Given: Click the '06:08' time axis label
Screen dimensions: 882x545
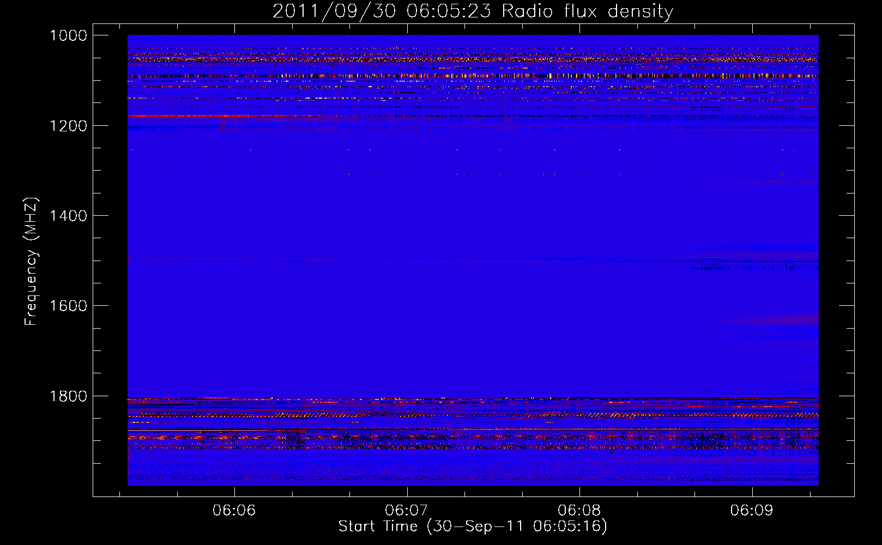Looking at the screenshot, I should pos(579,510).
